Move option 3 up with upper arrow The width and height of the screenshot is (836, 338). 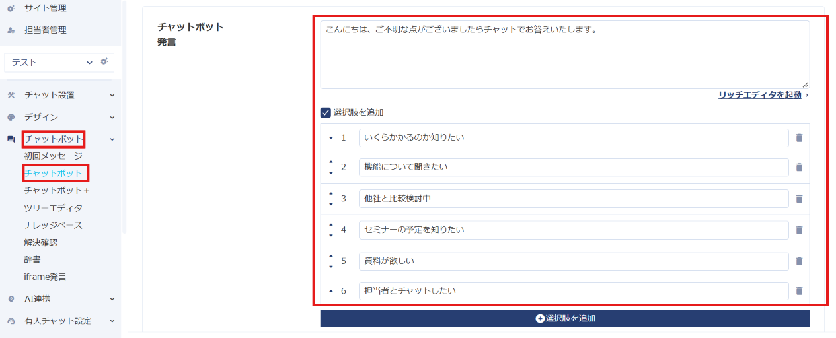coord(331,193)
